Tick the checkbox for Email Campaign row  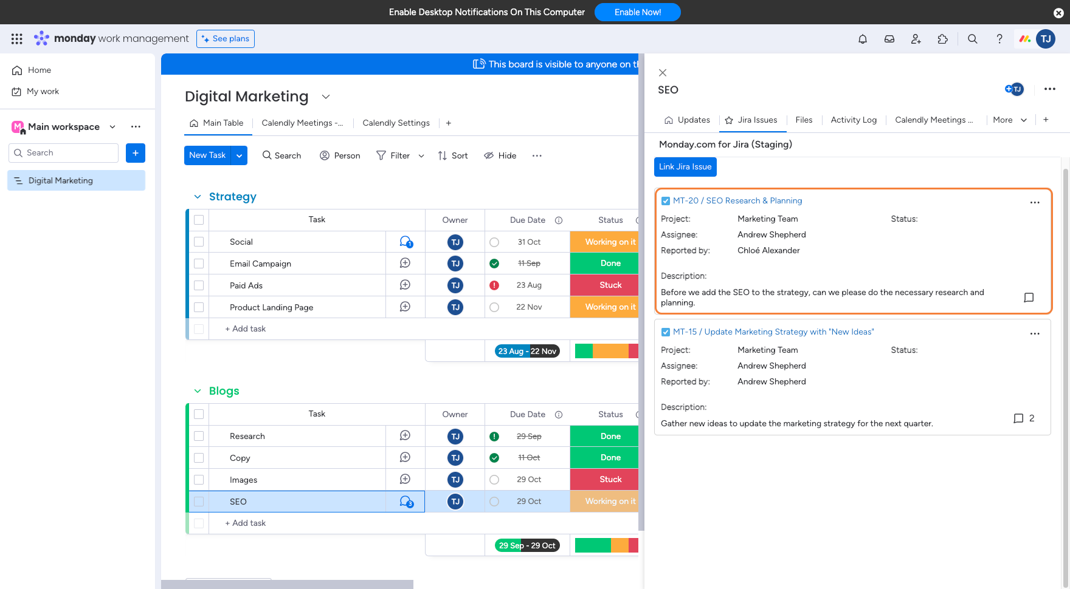(x=199, y=264)
